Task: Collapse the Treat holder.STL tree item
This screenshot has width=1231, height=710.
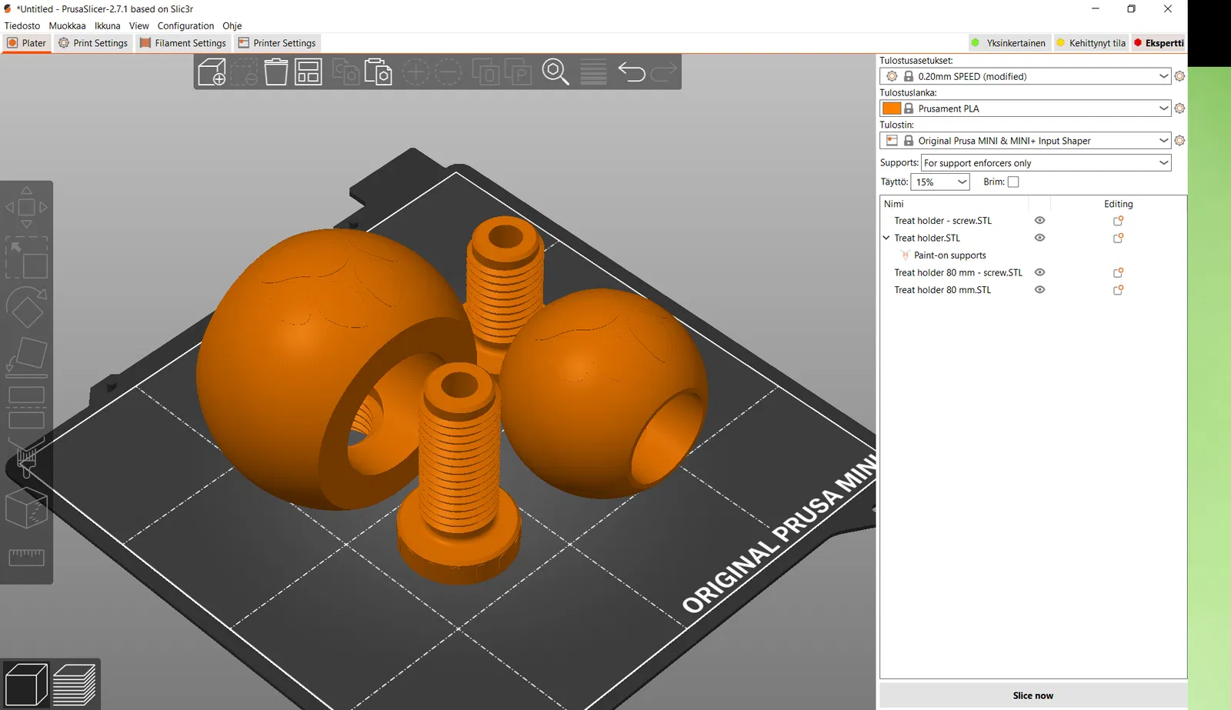Action: pos(886,238)
